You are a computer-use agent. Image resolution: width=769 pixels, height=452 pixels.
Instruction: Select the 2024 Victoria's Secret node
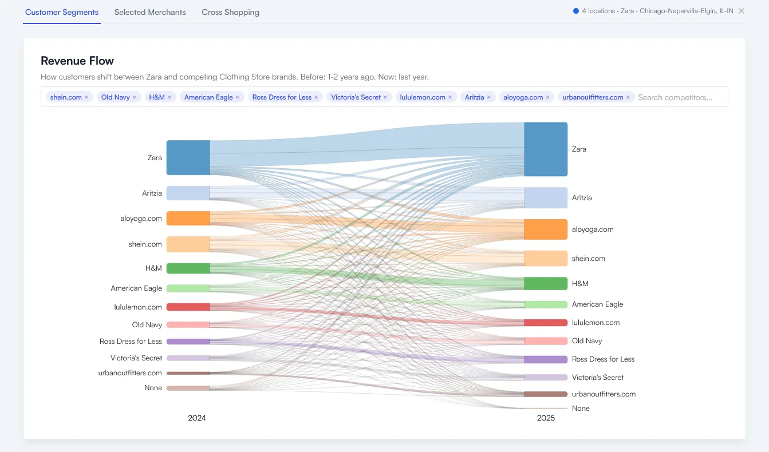tap(188, 358)
